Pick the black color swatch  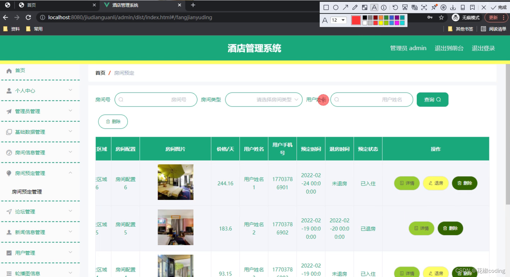click(365, 18)
